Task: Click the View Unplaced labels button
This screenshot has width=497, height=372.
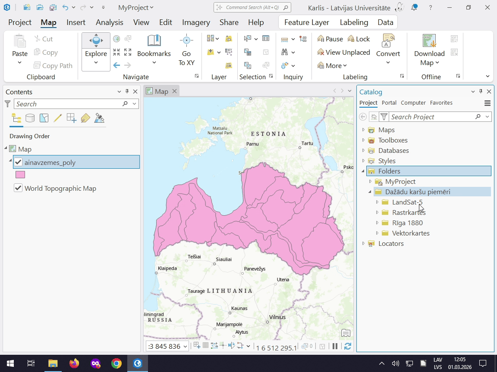Action: tap(343, 52)
